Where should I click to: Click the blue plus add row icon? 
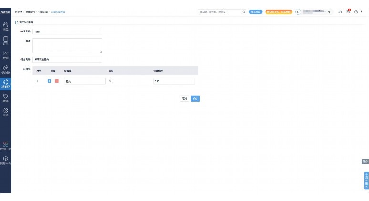[49, 81]
